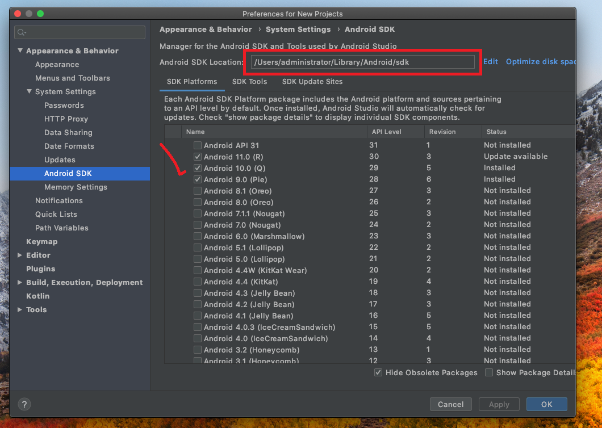Select the Android 4.2 (Jelly Bean) row
Viewport: 602px width, 428px height.
point(249,304)
